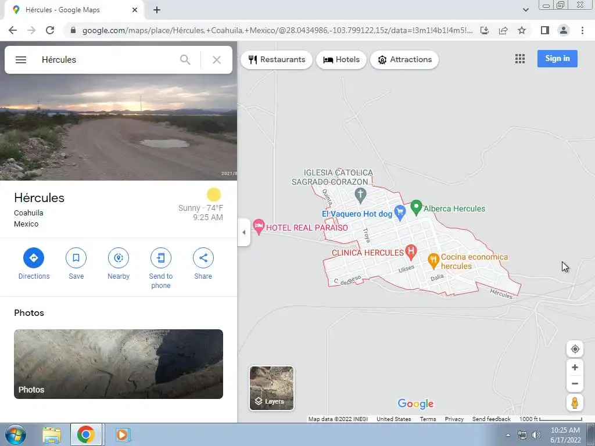Click the volume speaker tray icon
The width and height of the screenshot is (595, 446).
pos(536,435)
